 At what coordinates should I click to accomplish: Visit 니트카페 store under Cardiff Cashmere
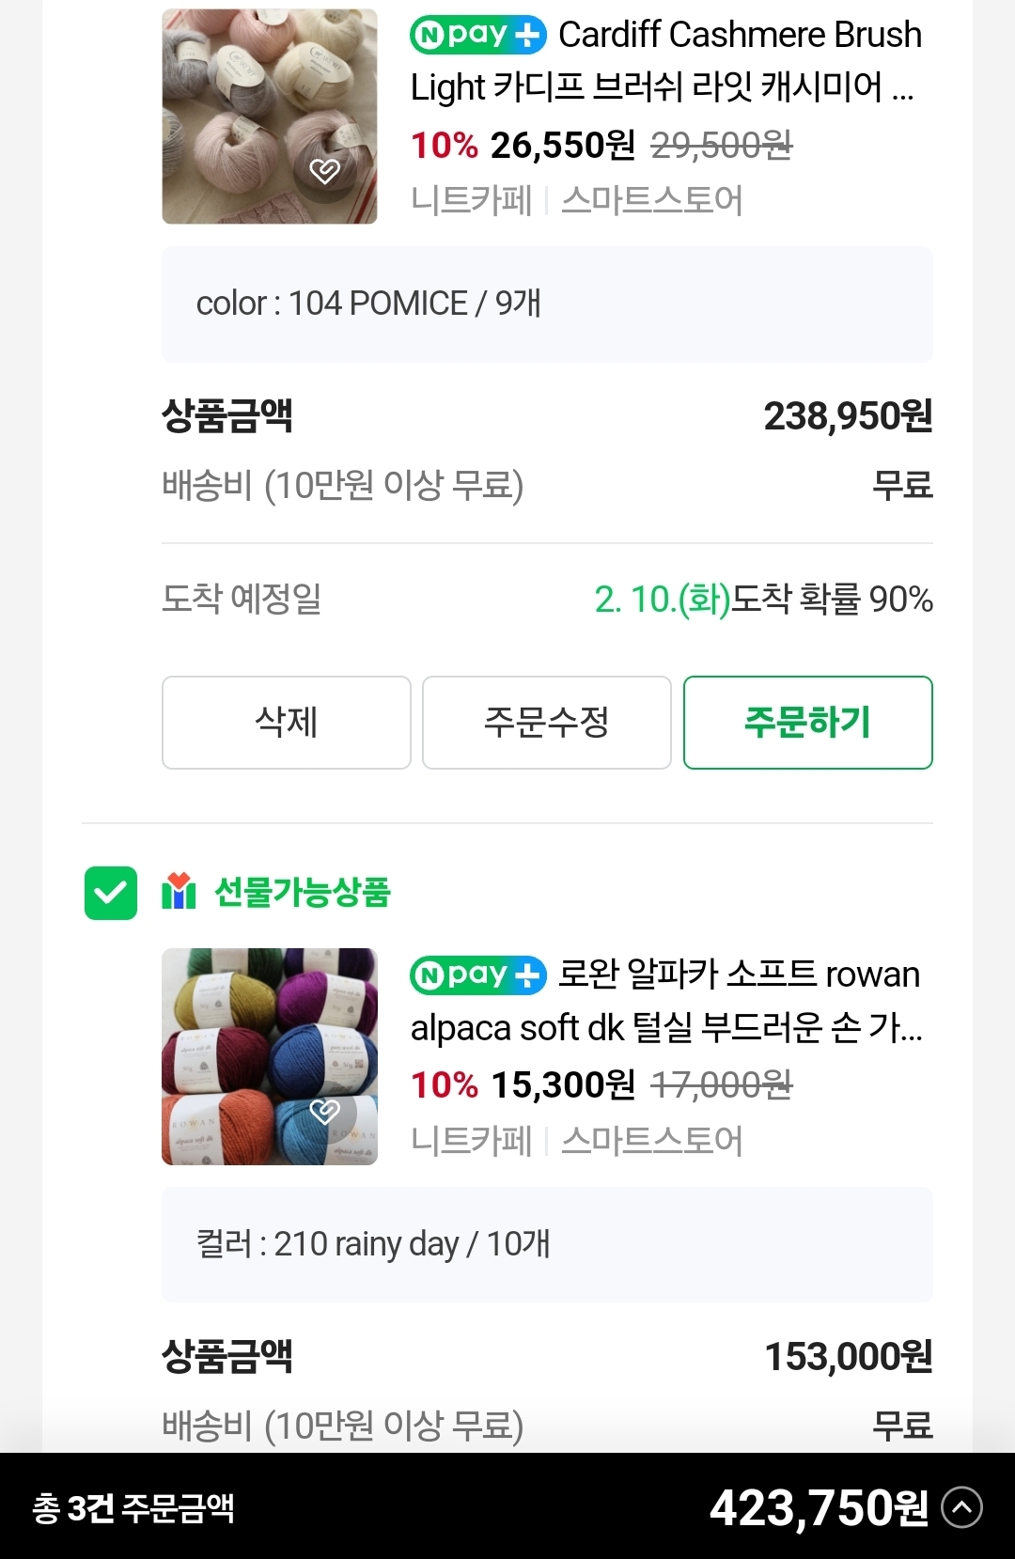(x=472, y=200)
